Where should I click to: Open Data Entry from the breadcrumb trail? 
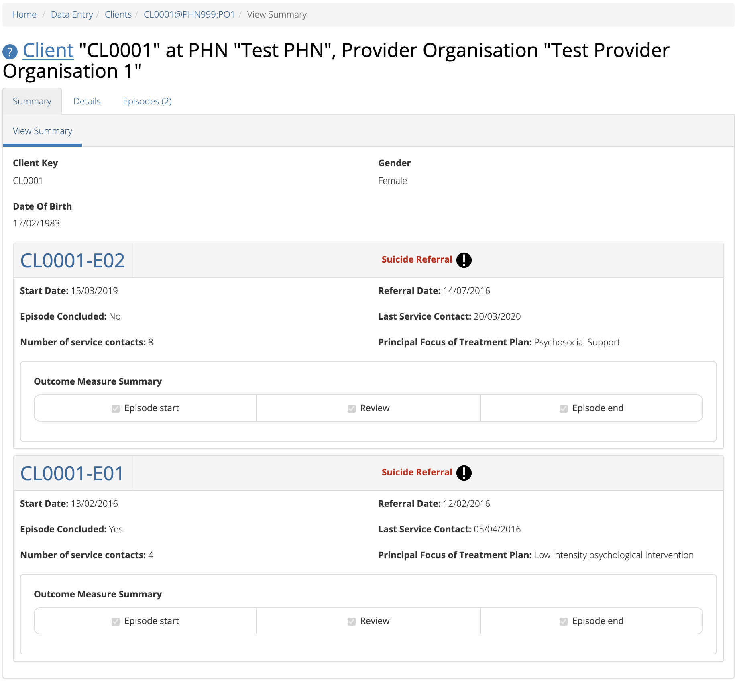pyautogui.click(x=72, y=14)
